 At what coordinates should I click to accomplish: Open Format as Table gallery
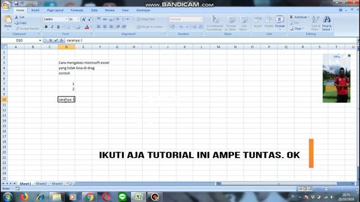tap(231, 23)
